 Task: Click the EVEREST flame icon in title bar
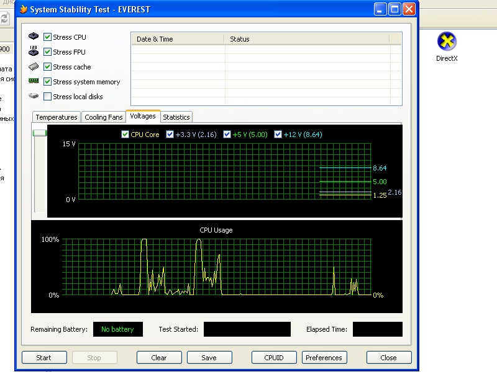pyautogui.click(x=24, y=9)
